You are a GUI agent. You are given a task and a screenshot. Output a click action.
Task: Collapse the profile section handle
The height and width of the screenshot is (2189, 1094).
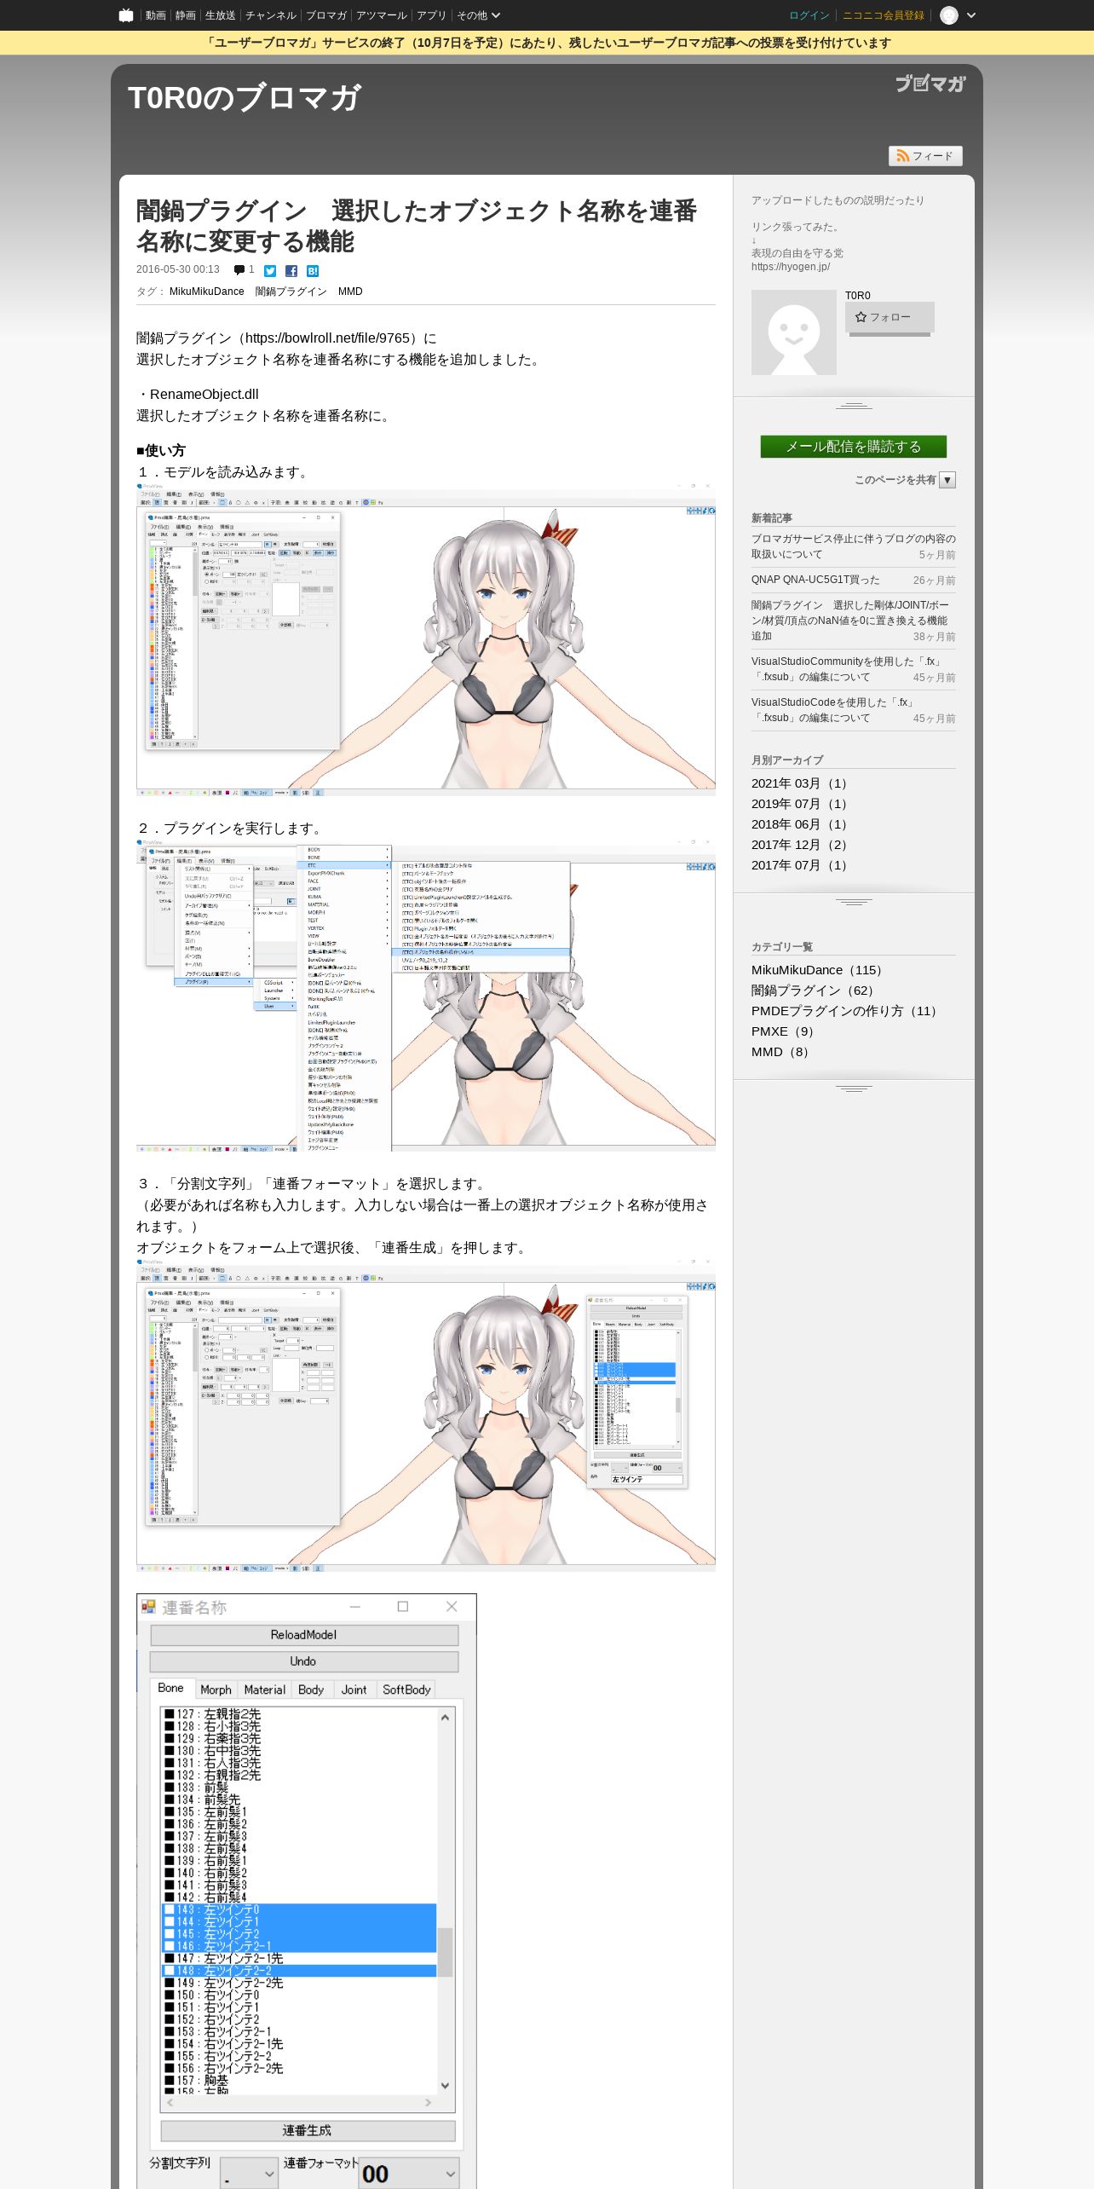coord(854,406)
